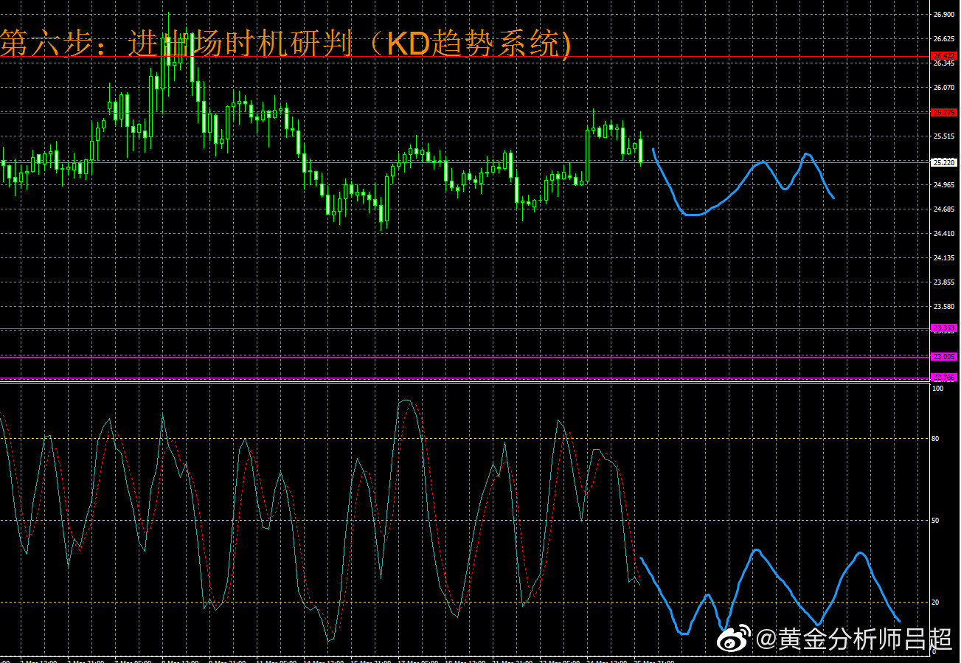Click the 24.135 price scale value

[x=944, y=258]
